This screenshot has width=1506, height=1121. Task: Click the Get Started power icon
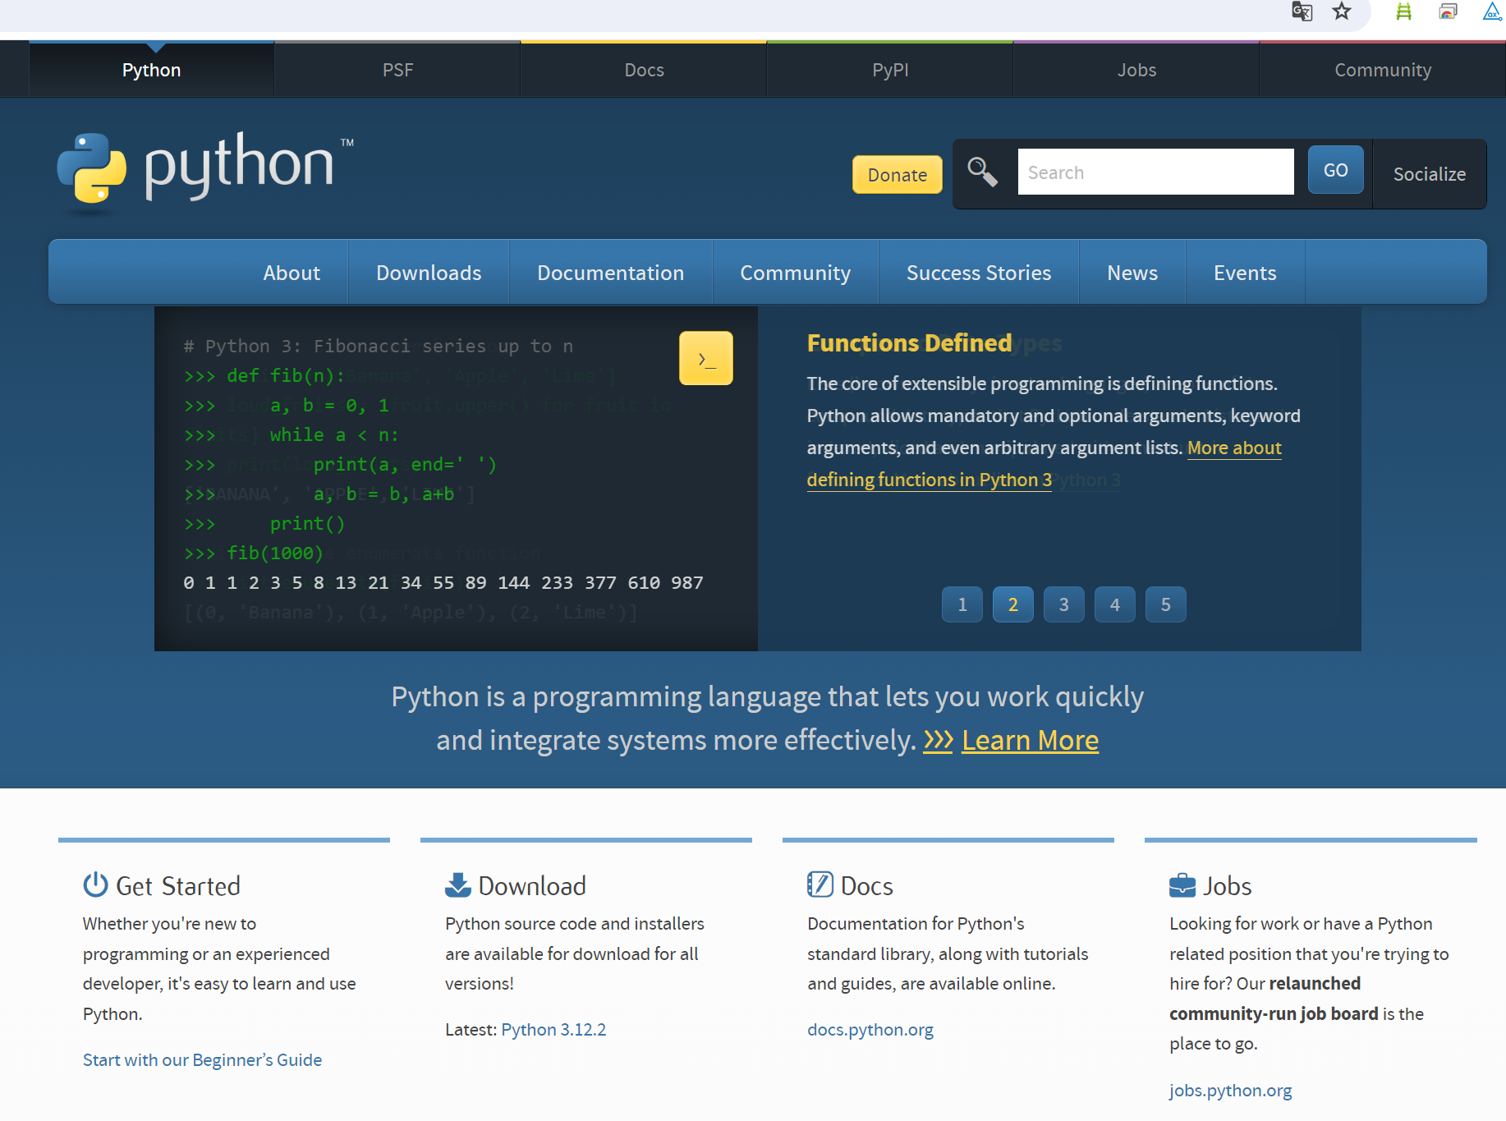[x=96, y=884]
